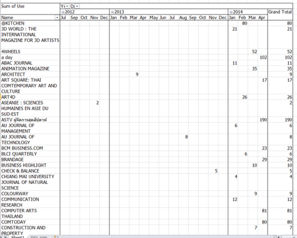Collapse the 2014 year group
This screenshot has height=238, width=297.
231,12
